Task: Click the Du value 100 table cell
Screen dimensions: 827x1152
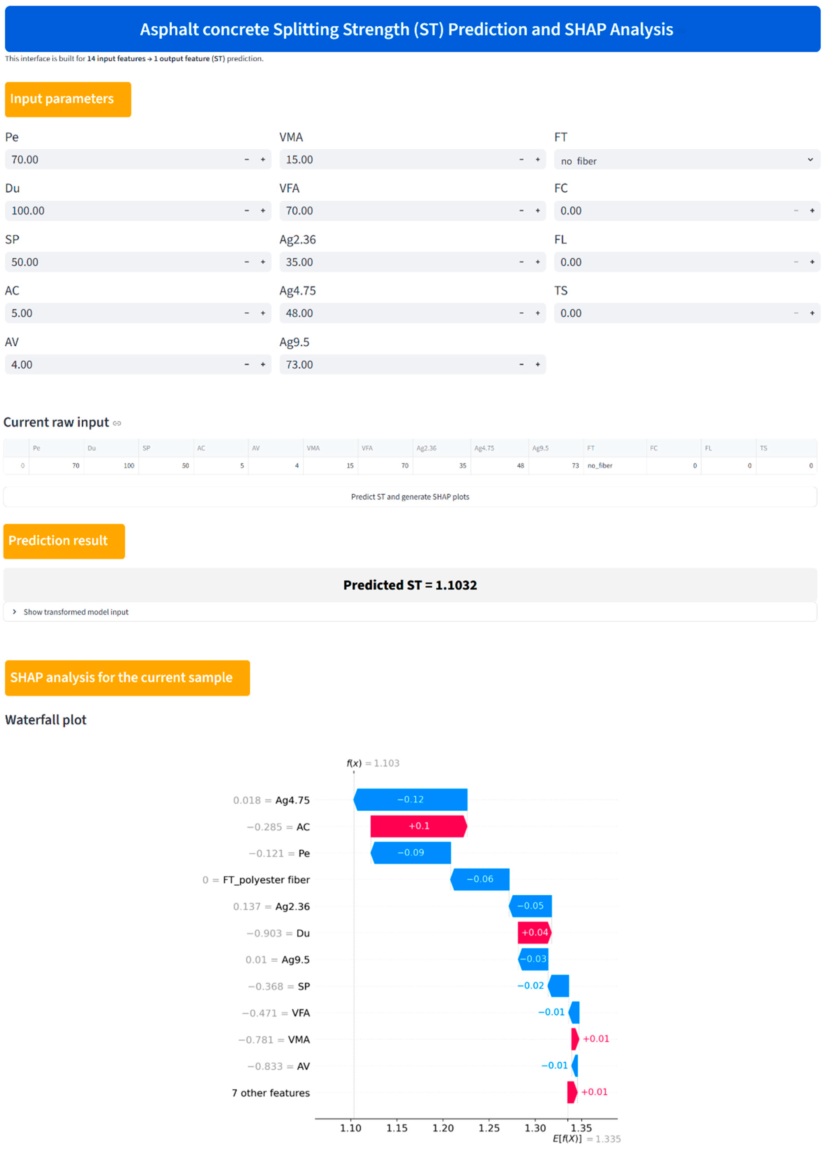Action: 111,466
